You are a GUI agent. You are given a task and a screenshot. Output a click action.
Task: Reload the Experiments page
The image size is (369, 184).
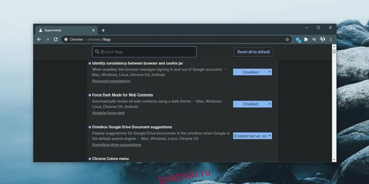point(55,39)
